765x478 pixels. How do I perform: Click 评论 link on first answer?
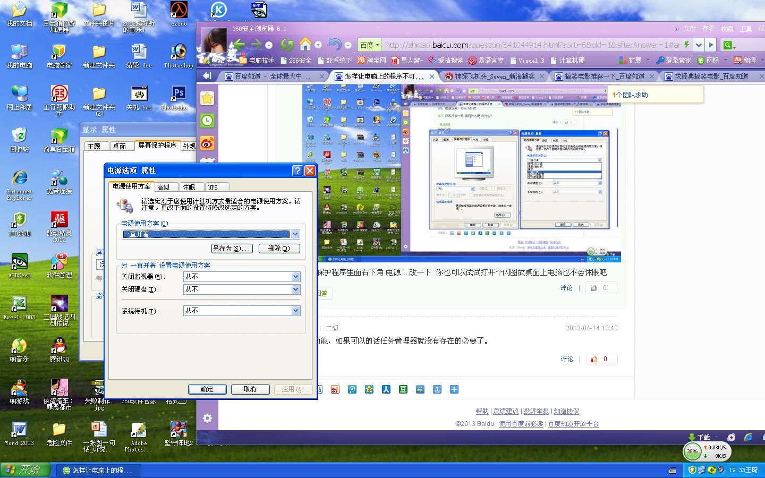566,288
